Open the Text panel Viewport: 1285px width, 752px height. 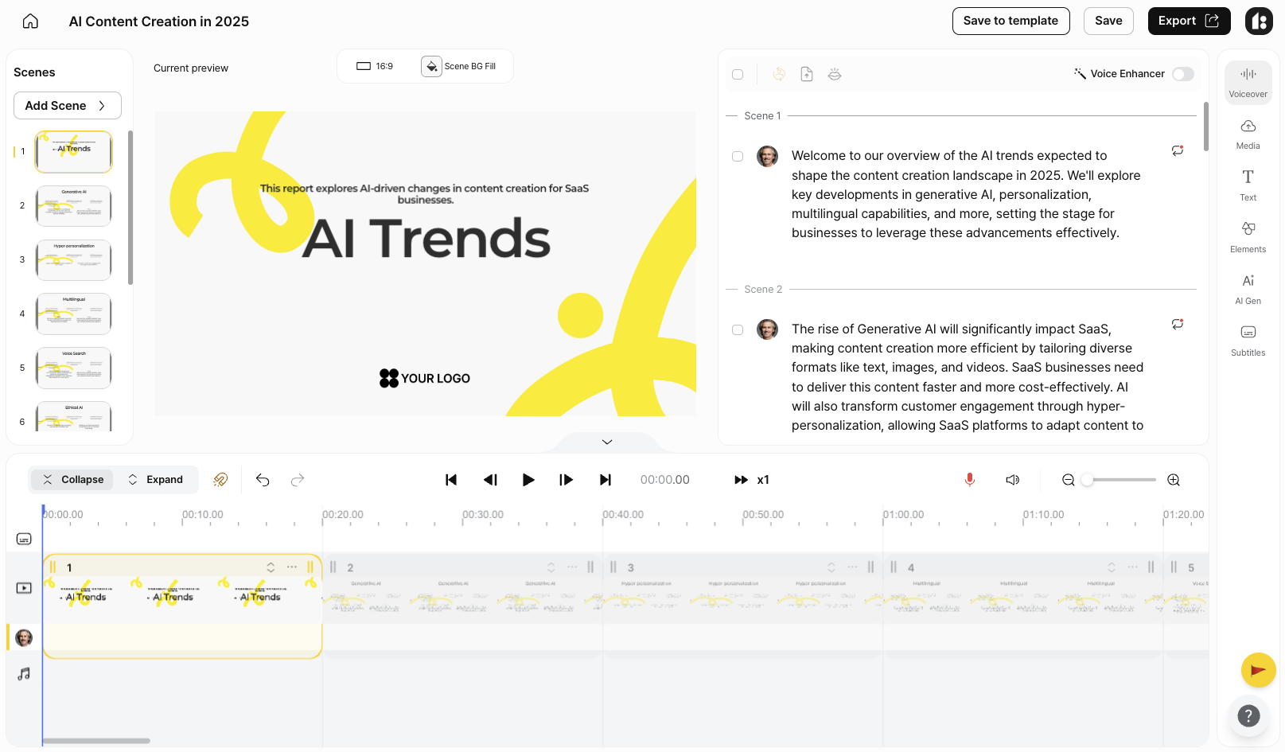1248,185
